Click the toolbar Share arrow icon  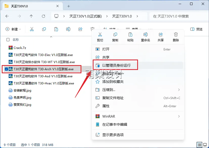click(80, 29)
